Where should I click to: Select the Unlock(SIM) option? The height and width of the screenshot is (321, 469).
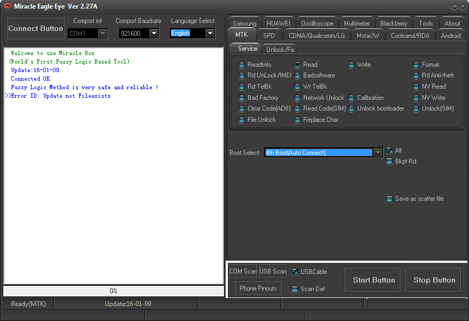point(433,108)
